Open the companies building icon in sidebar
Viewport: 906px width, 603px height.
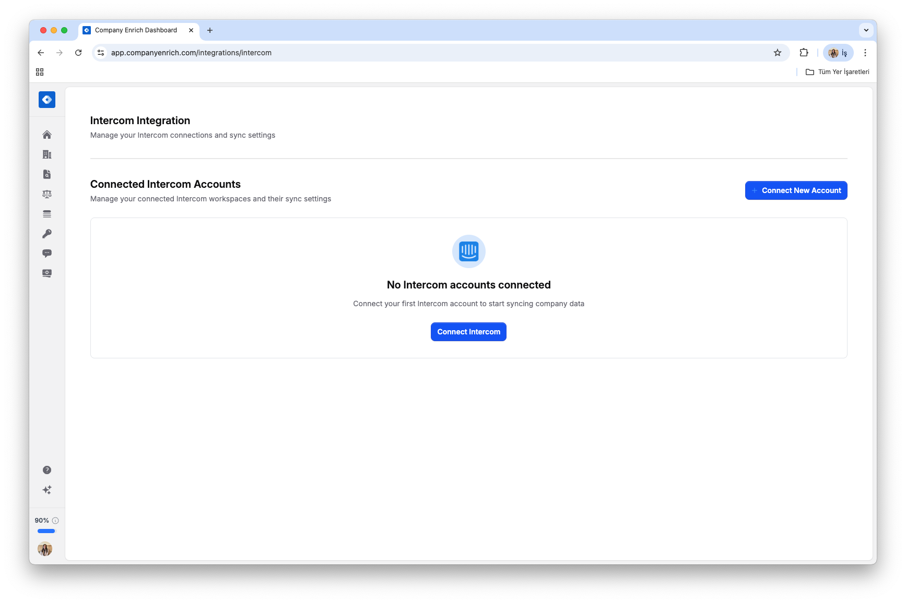coord(47,154)
